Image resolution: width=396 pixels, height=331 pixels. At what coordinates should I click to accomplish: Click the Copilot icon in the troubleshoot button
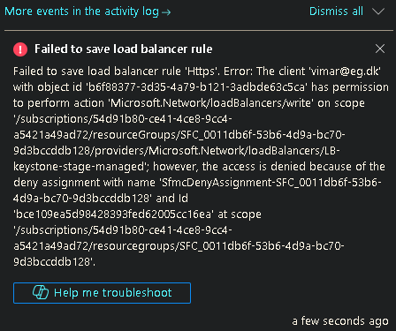pyautogui.click(x=41, y=292)
